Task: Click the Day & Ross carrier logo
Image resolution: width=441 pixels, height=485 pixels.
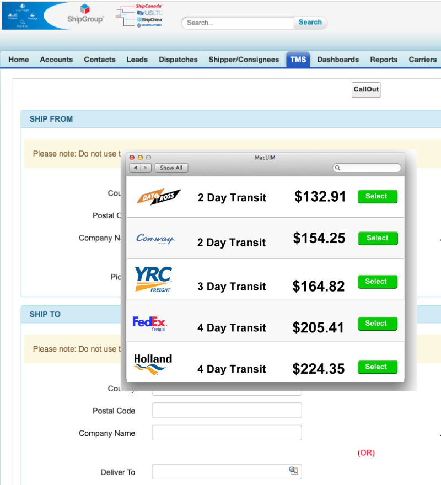Action: point(158,196)
